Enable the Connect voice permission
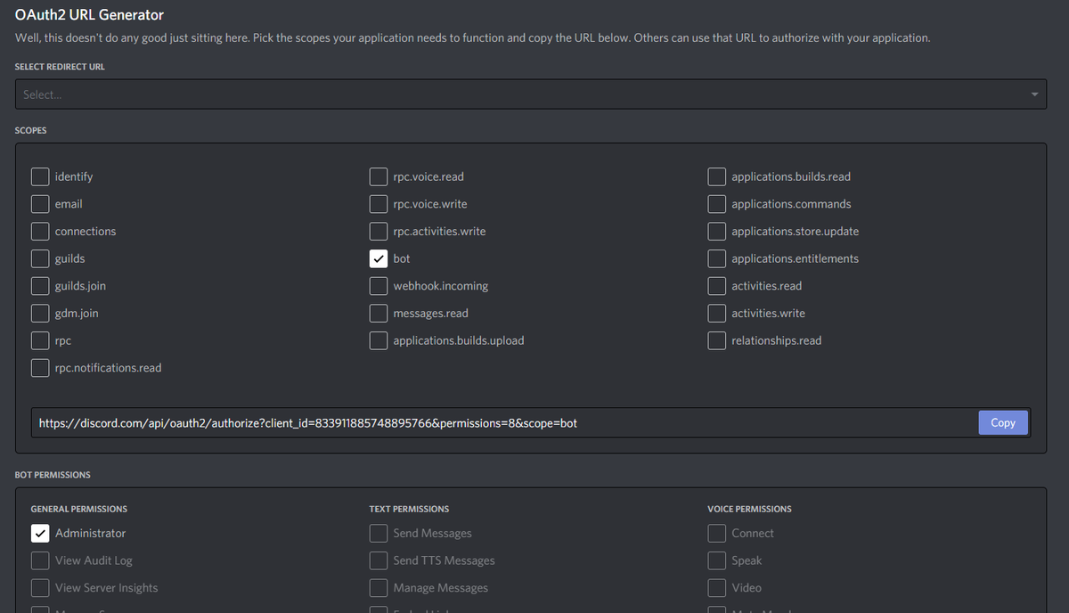Image resolution: width=1069 pixels, height=613 pixels. (x=717, y=533)
